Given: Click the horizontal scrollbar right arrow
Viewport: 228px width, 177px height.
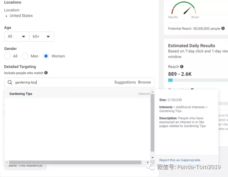Looking at the screenshot, I should click(x=148, y=162).
